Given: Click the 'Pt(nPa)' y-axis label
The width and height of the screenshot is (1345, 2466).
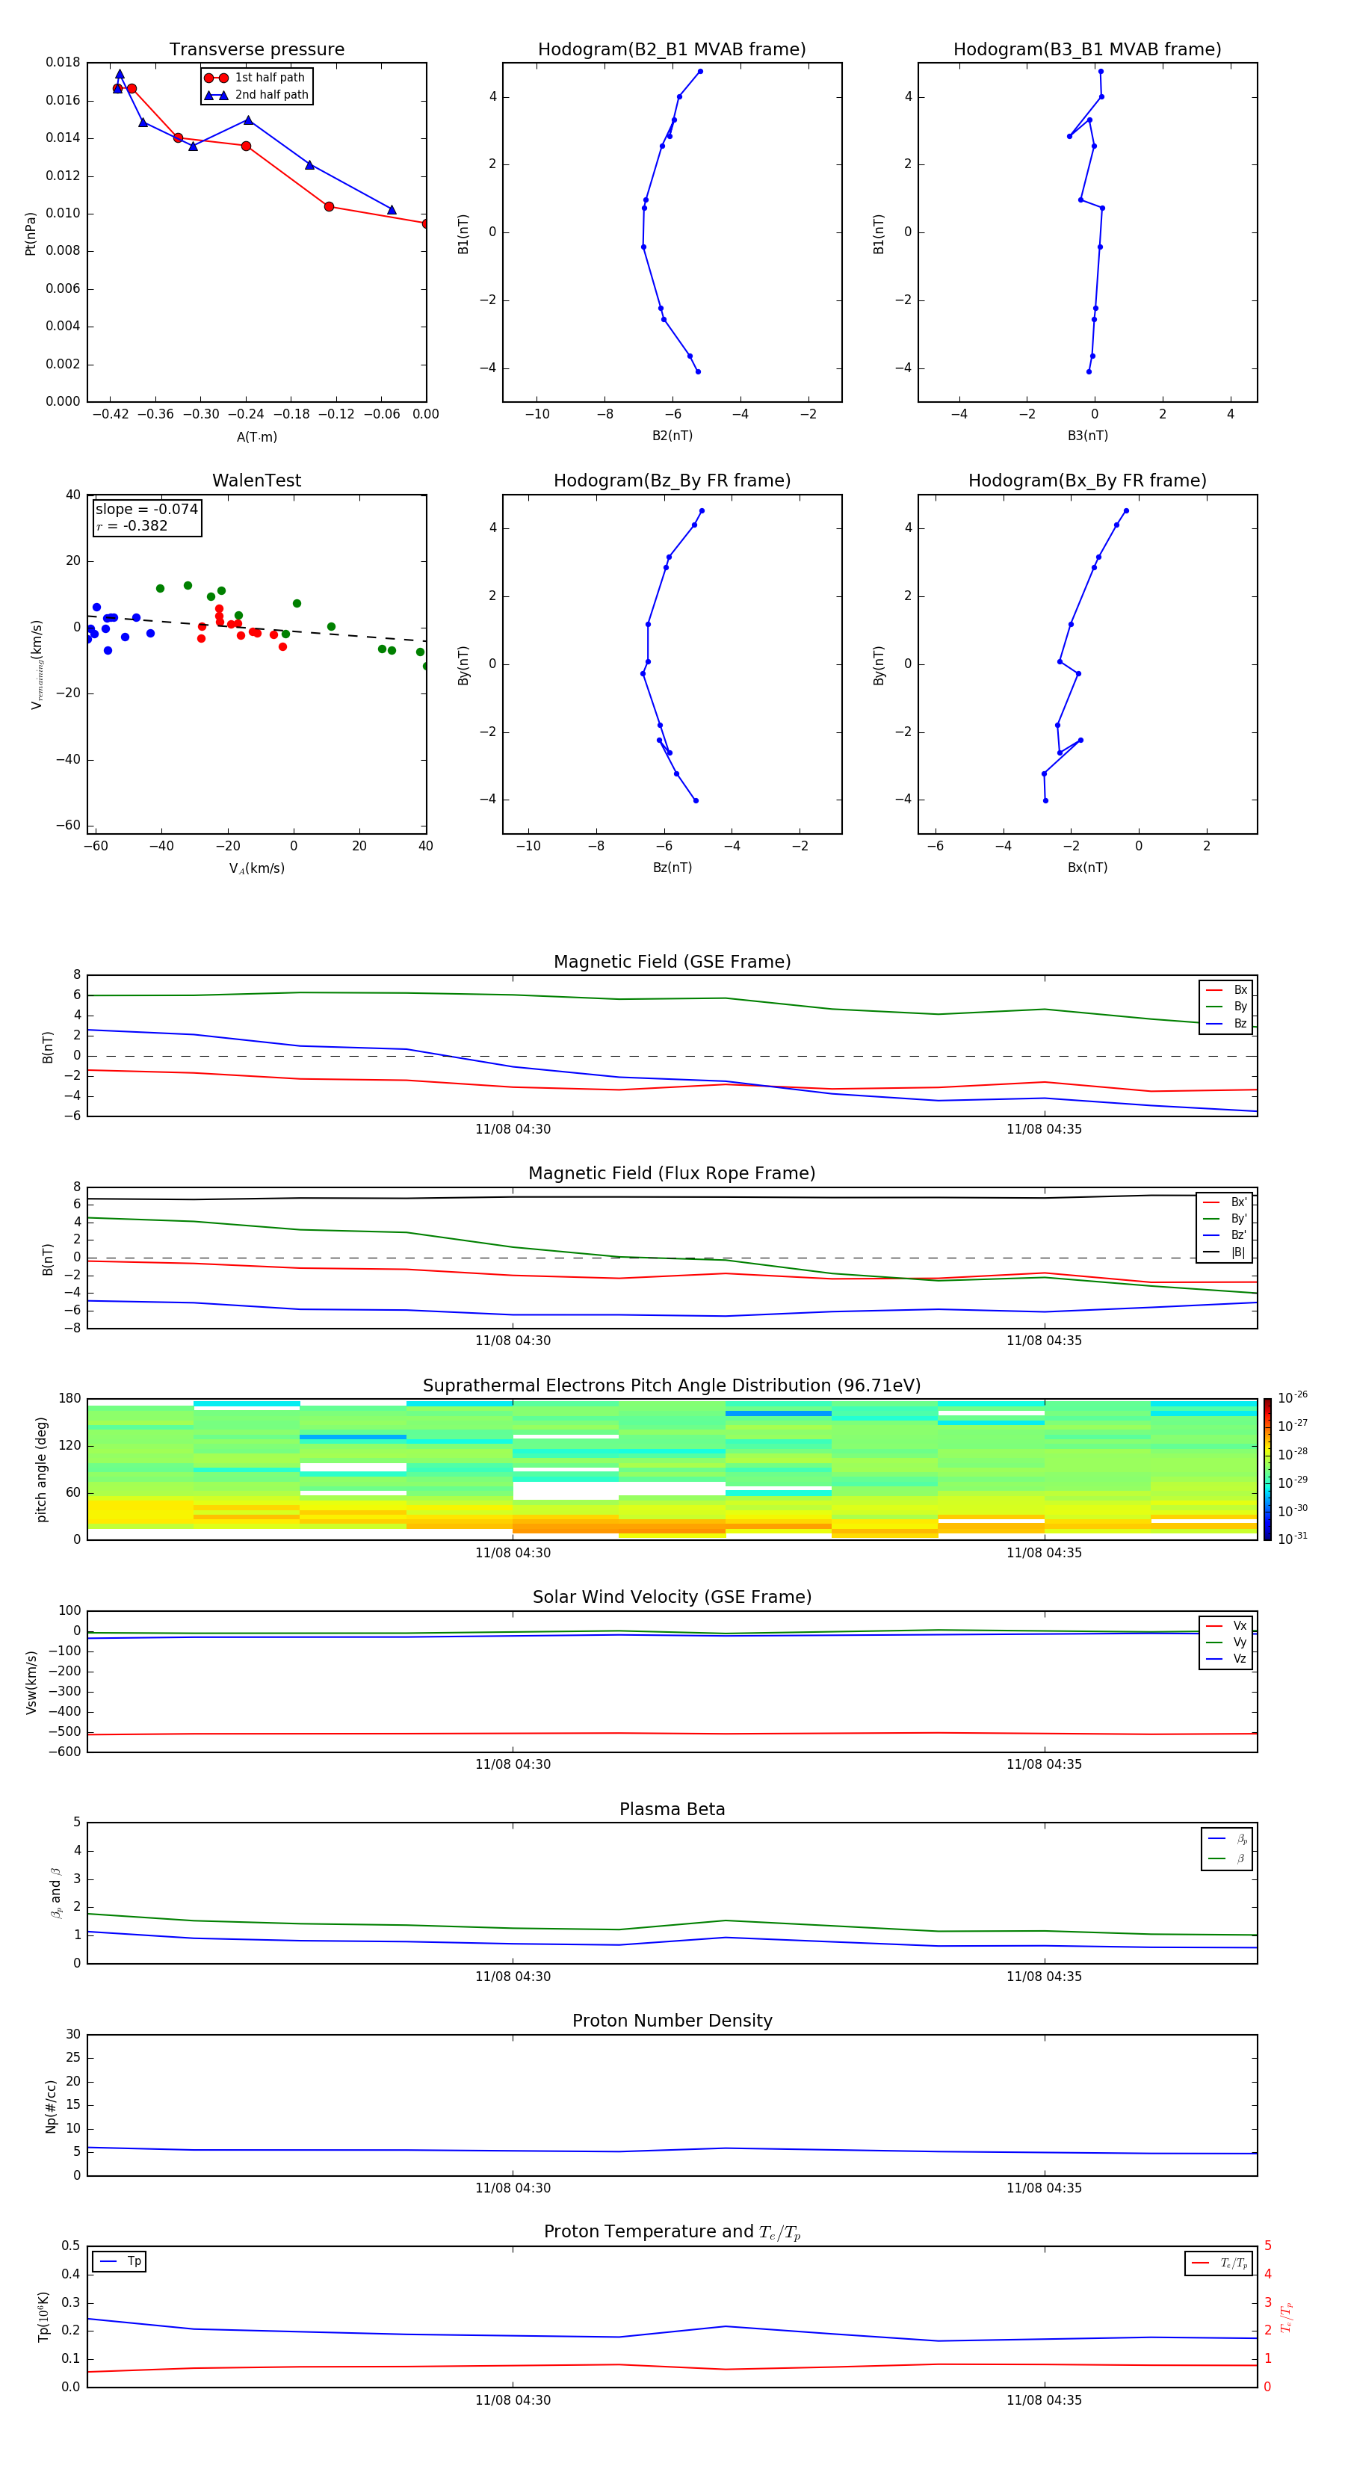Looking at the screenshot, I should (x=31, y=232).
